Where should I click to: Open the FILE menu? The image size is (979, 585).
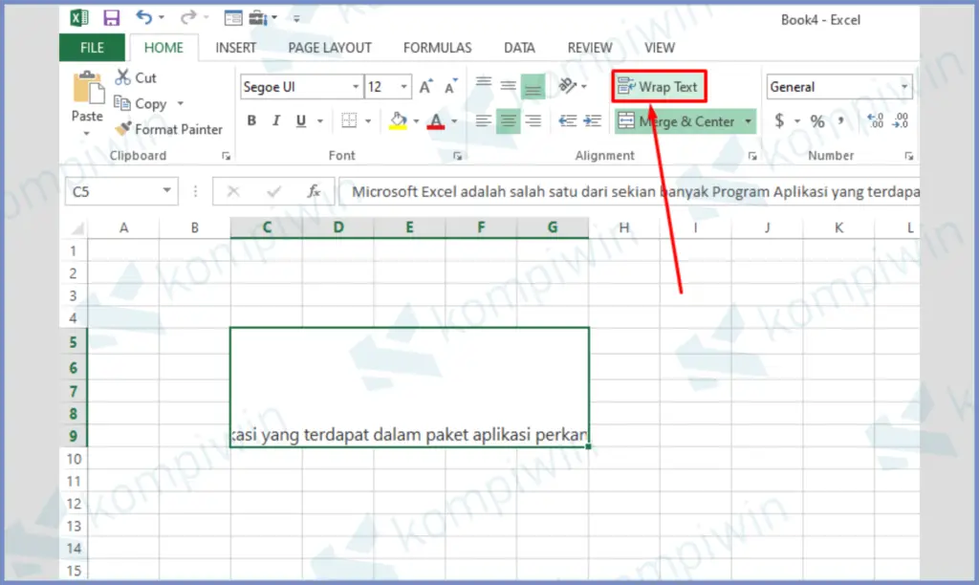pyautogui.click(x=92, y=47)
